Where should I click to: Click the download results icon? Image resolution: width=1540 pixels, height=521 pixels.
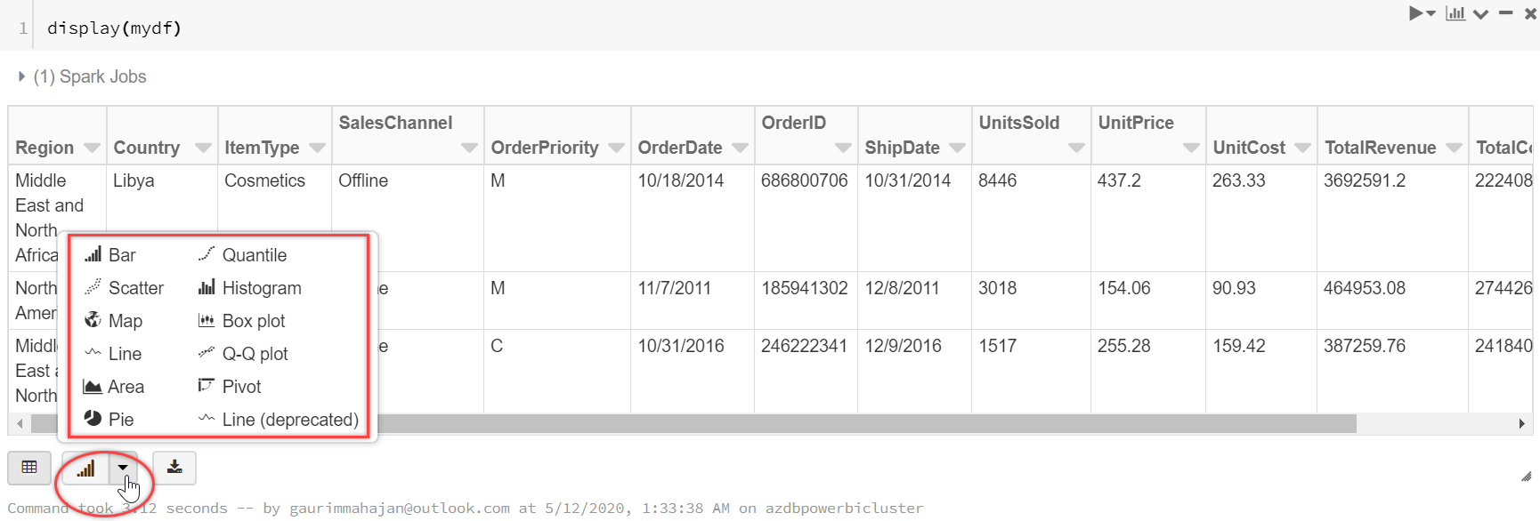coord(174,468)
